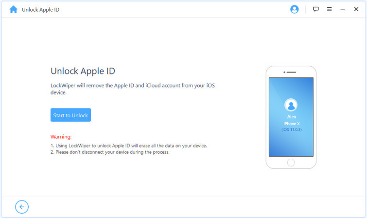Close the LockWiper window
Screen dimensions: 367x219
356,9
